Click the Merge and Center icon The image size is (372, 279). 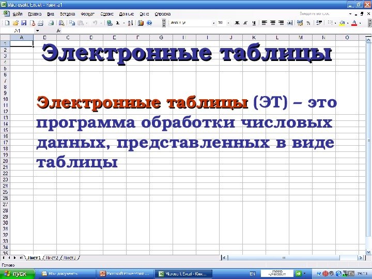tap(289, 23)
